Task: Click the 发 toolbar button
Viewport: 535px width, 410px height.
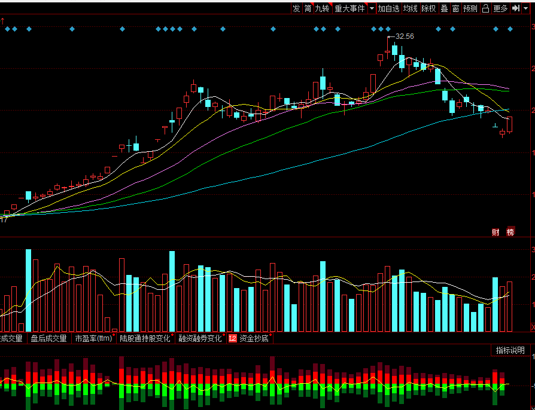Action: click(x=296, y=8)
